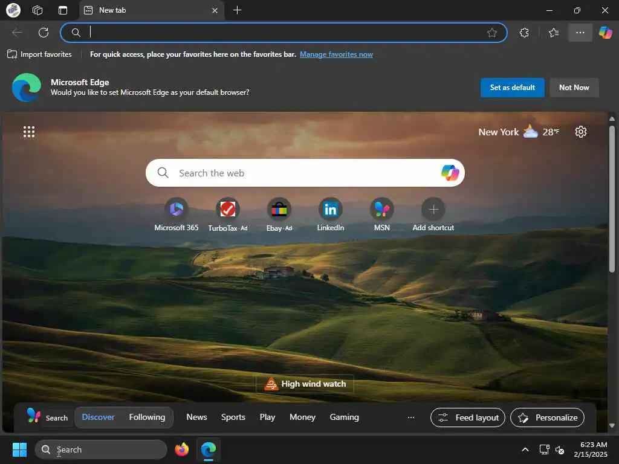Screen dimensions: 619x464
Task: Click the scrollbar up arrow
Action: point(612,118)
